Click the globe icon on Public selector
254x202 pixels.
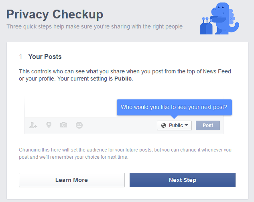(164, 125)
